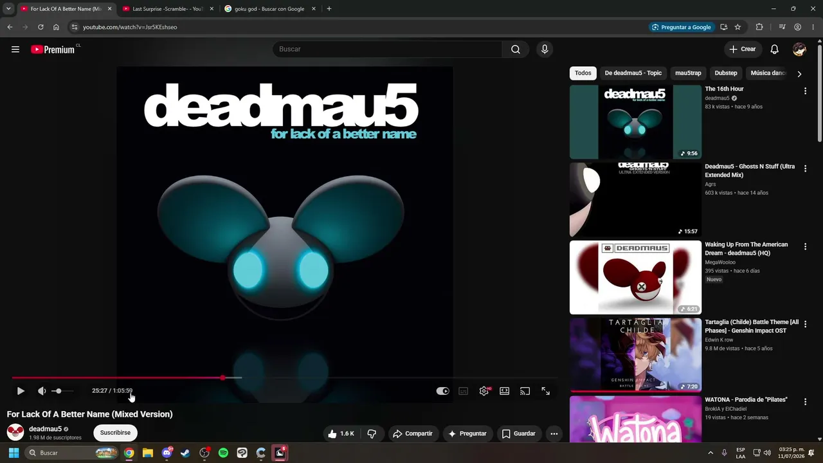Adjust the video volume slider
823x463 pixels.
(x=62, y=391)
